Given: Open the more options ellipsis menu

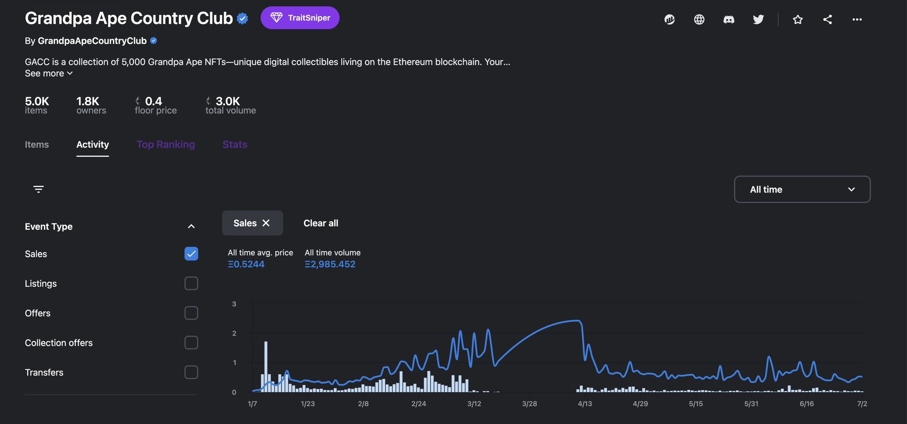Looking at the screenshot, I should click(x=857, y=19).
